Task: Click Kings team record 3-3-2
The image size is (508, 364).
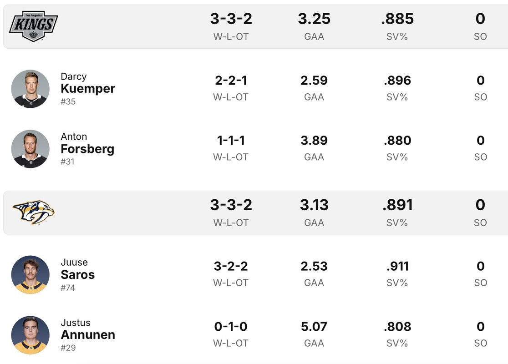Action: [x=231, y=19]
